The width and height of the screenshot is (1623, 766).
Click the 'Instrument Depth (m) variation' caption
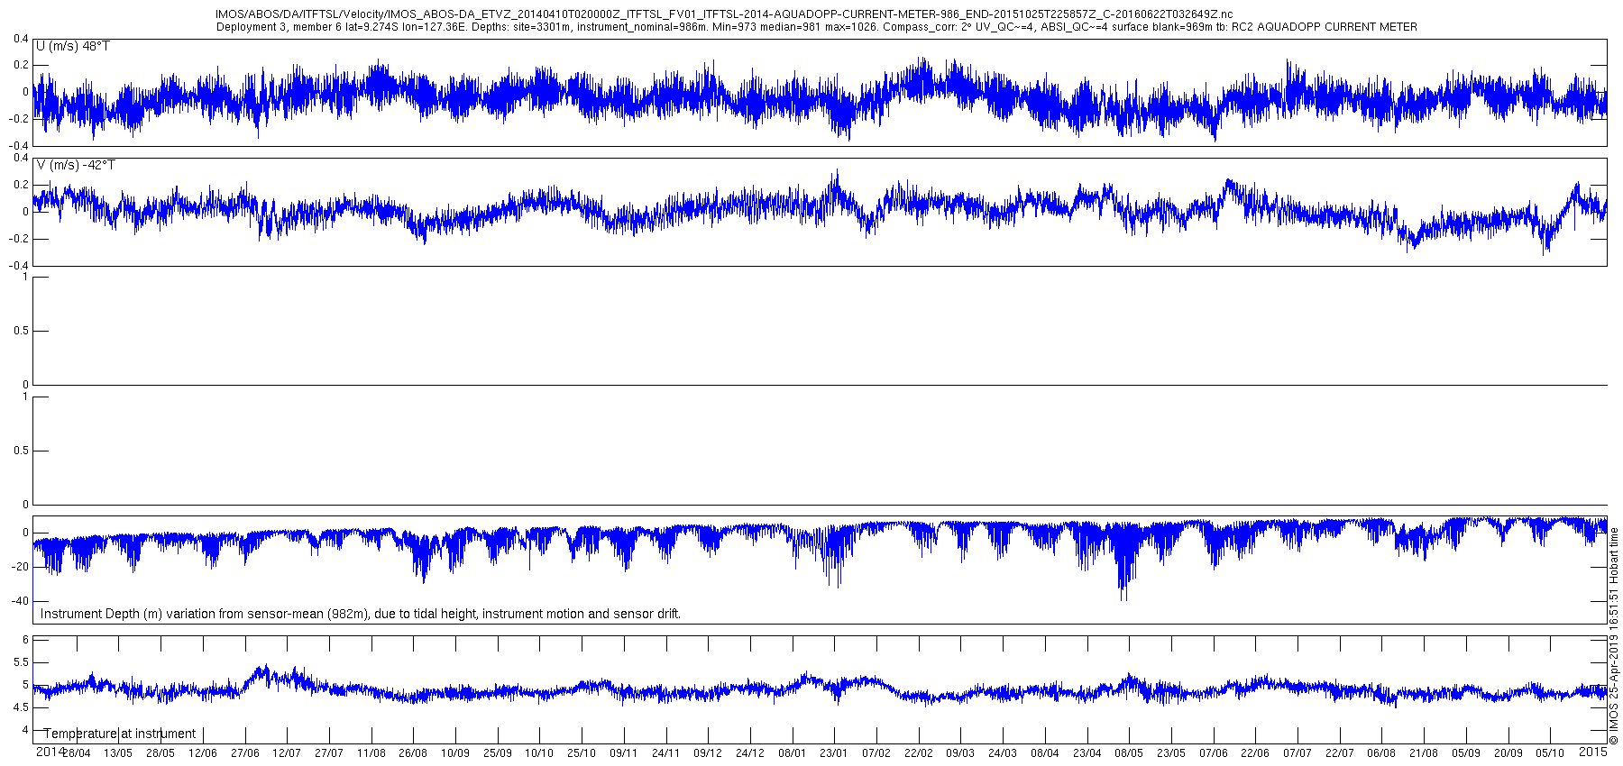[361, 614]
